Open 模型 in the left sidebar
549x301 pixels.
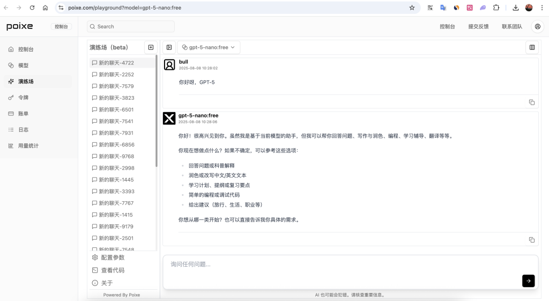[x=23, y=65]
